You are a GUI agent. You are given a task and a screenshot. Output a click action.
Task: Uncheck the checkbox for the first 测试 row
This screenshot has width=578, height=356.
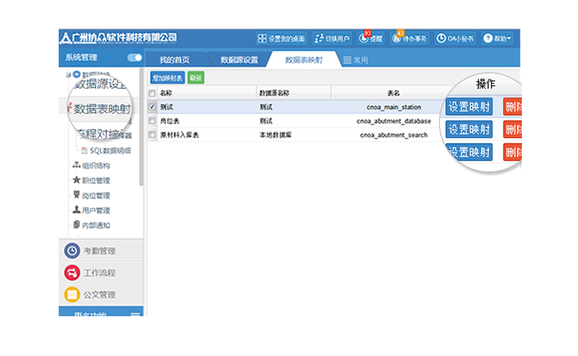pos(153,107)
